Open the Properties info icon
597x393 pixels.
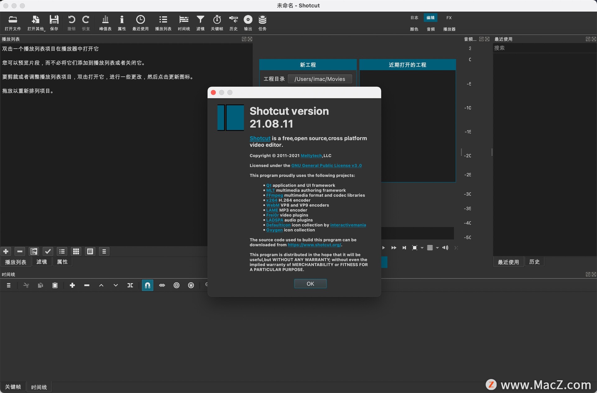(x=122, y=23)
